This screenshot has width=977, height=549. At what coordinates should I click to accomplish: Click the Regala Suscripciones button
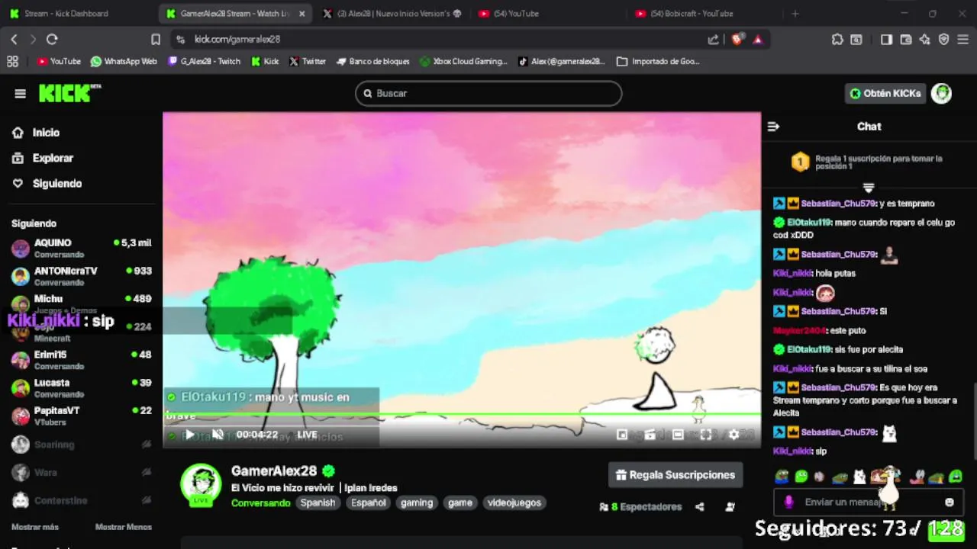[x=676, y=475]
